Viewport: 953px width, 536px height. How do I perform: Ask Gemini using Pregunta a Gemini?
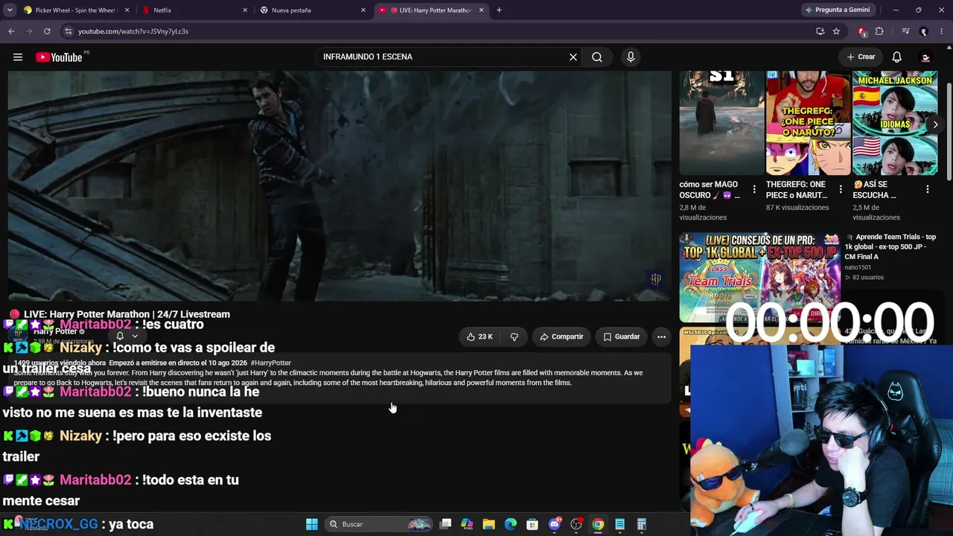(837, 10)
